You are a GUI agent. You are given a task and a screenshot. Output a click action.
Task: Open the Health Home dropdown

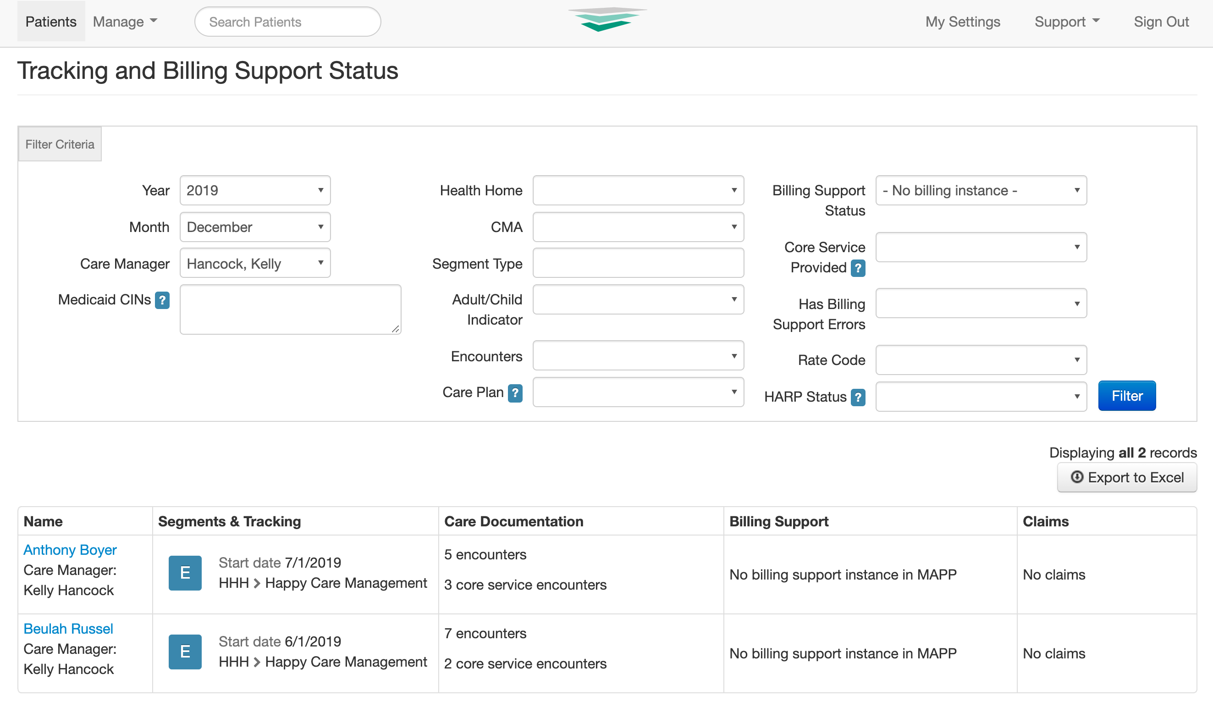pyautogui.click(x=638, y=191)
